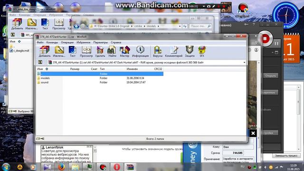Click the Размер column header
The width and height of the screenshot is (304, 171).
(75, 69)
